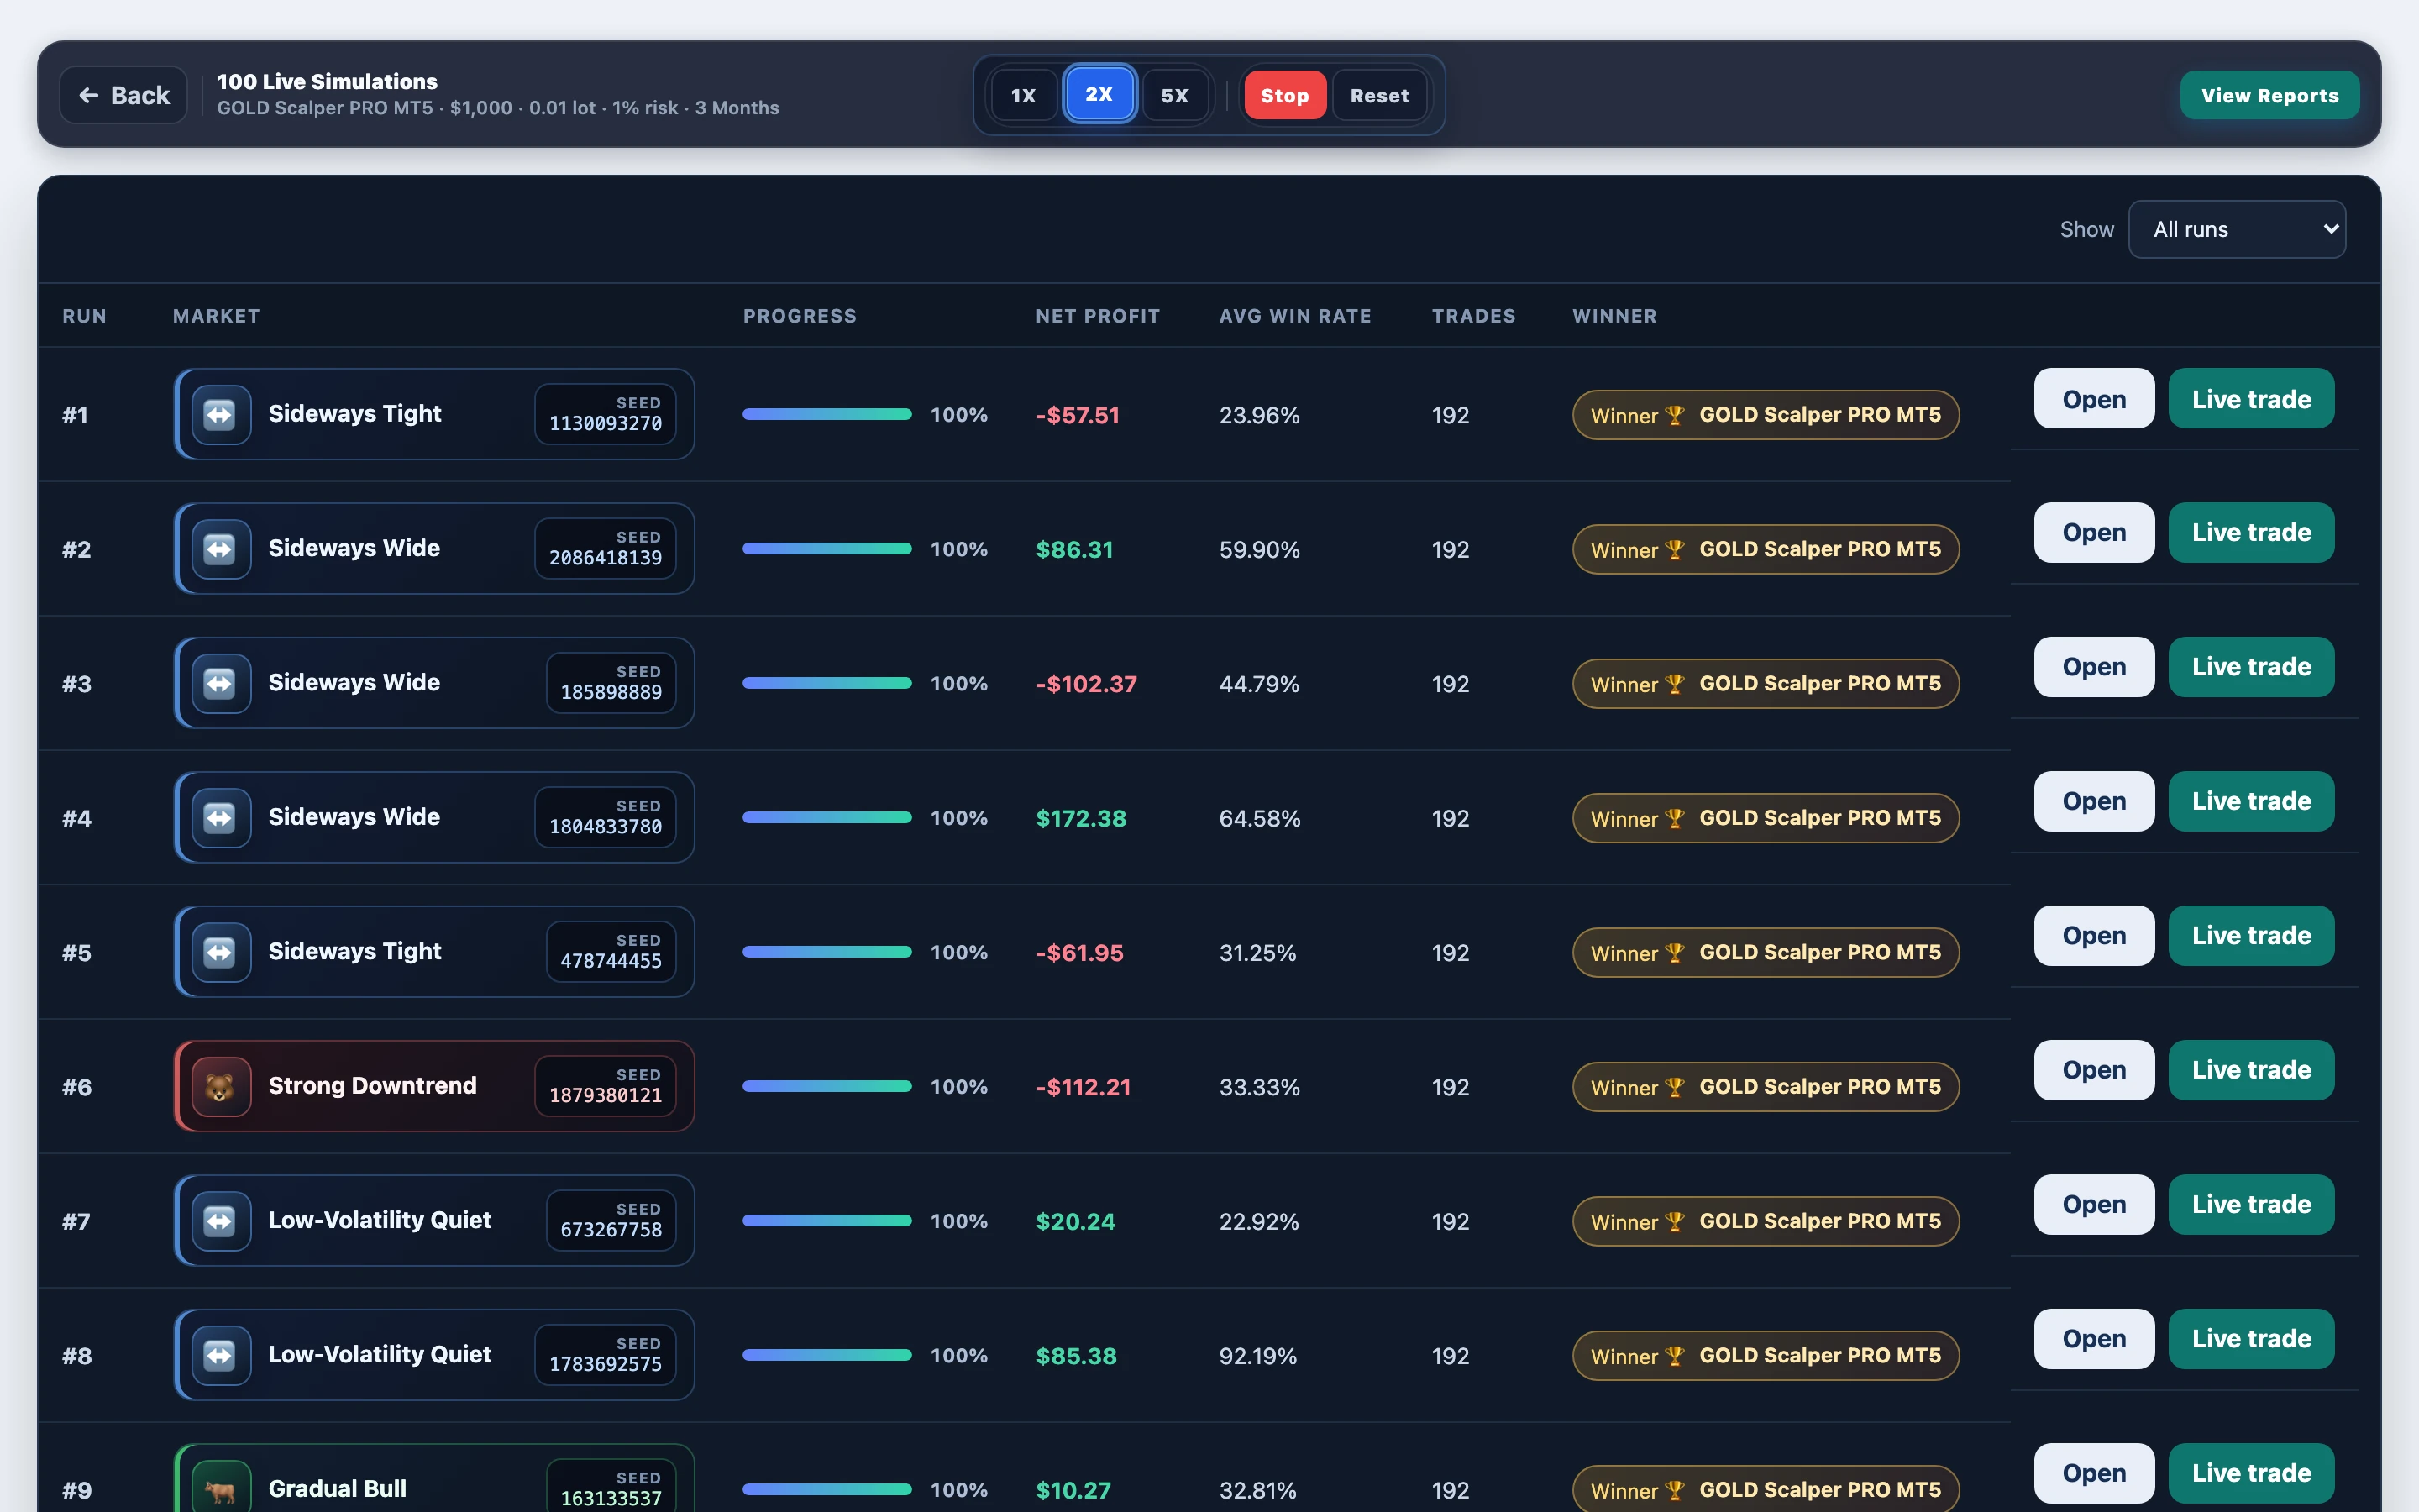The height and width of the screenshot is (1512, 2419).
Task: Open the View Reports page
Action: (x=2269, y=95)
